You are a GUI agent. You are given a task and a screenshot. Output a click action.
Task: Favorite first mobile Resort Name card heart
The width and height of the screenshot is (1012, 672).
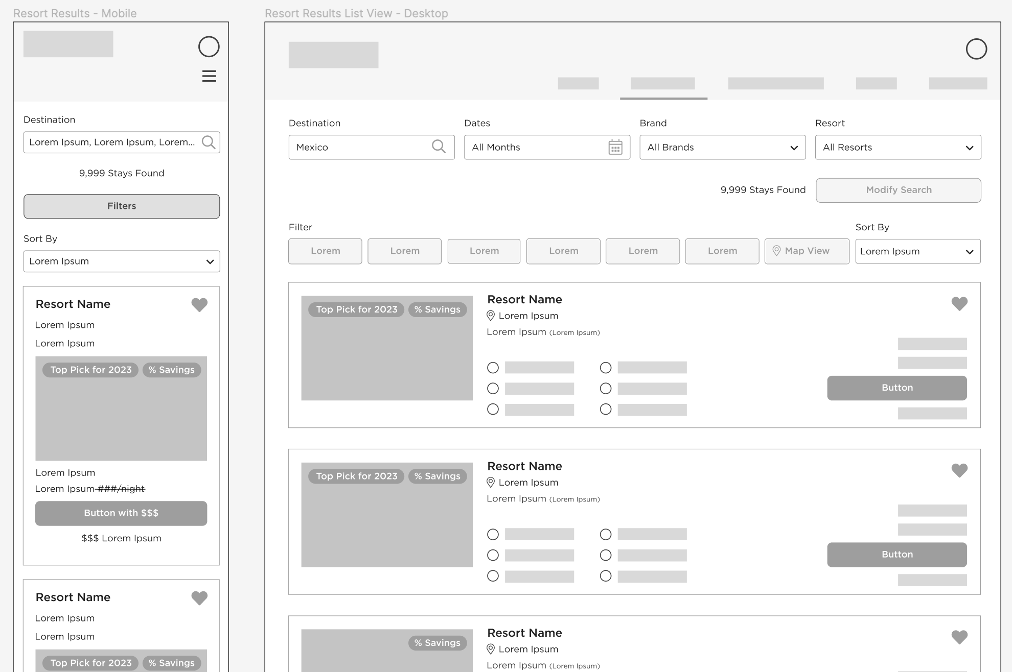click(x=199, y=305)
